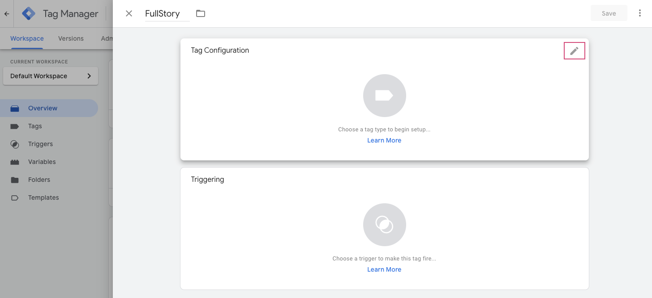Image resolution: width=652 pixels, height=298 pixels.
Task: Click the back arrow in top-left corner
Action: 7,14
